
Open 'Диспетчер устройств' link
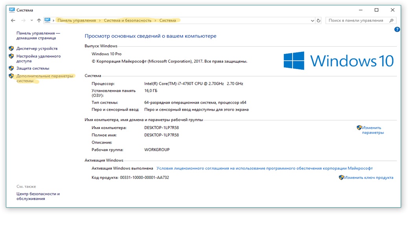37,49
